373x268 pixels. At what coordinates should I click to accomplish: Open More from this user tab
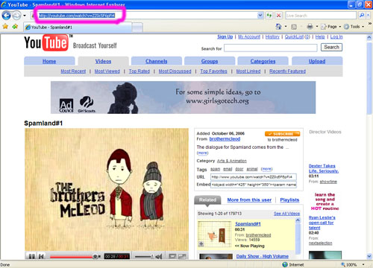249,200
